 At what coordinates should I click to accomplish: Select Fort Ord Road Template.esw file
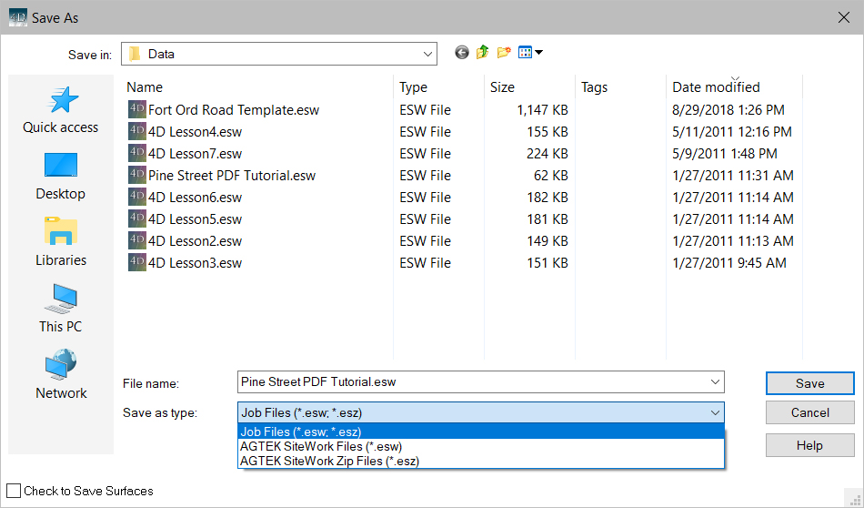click(x=234, y=110)
